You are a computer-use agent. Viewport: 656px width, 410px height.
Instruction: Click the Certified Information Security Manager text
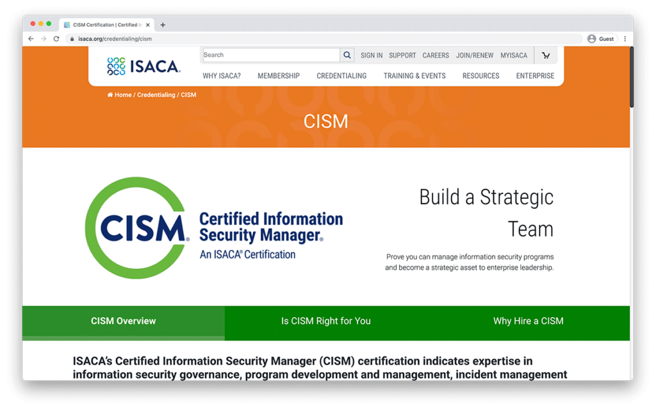click(x=271, y=227)
